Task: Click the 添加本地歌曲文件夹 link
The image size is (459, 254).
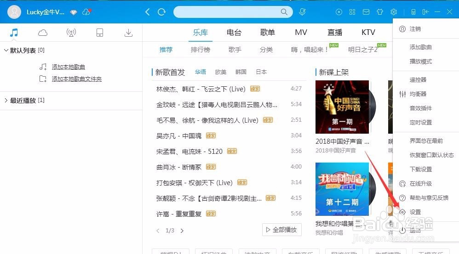Action: point(77,79)
